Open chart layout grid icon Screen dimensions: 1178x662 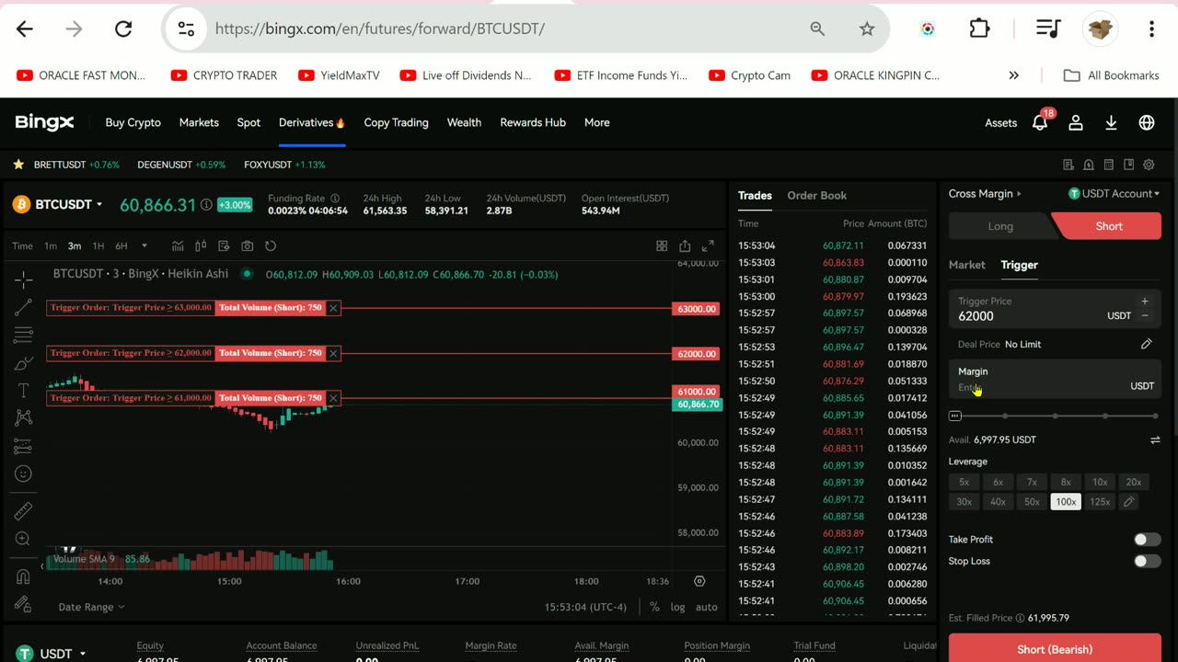[662, 245]
